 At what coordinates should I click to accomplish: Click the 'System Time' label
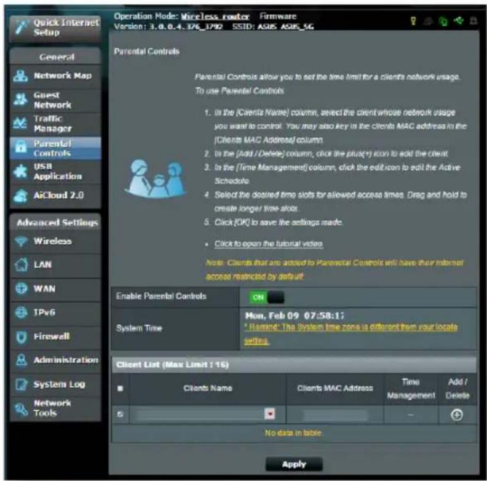click(139, 328)
